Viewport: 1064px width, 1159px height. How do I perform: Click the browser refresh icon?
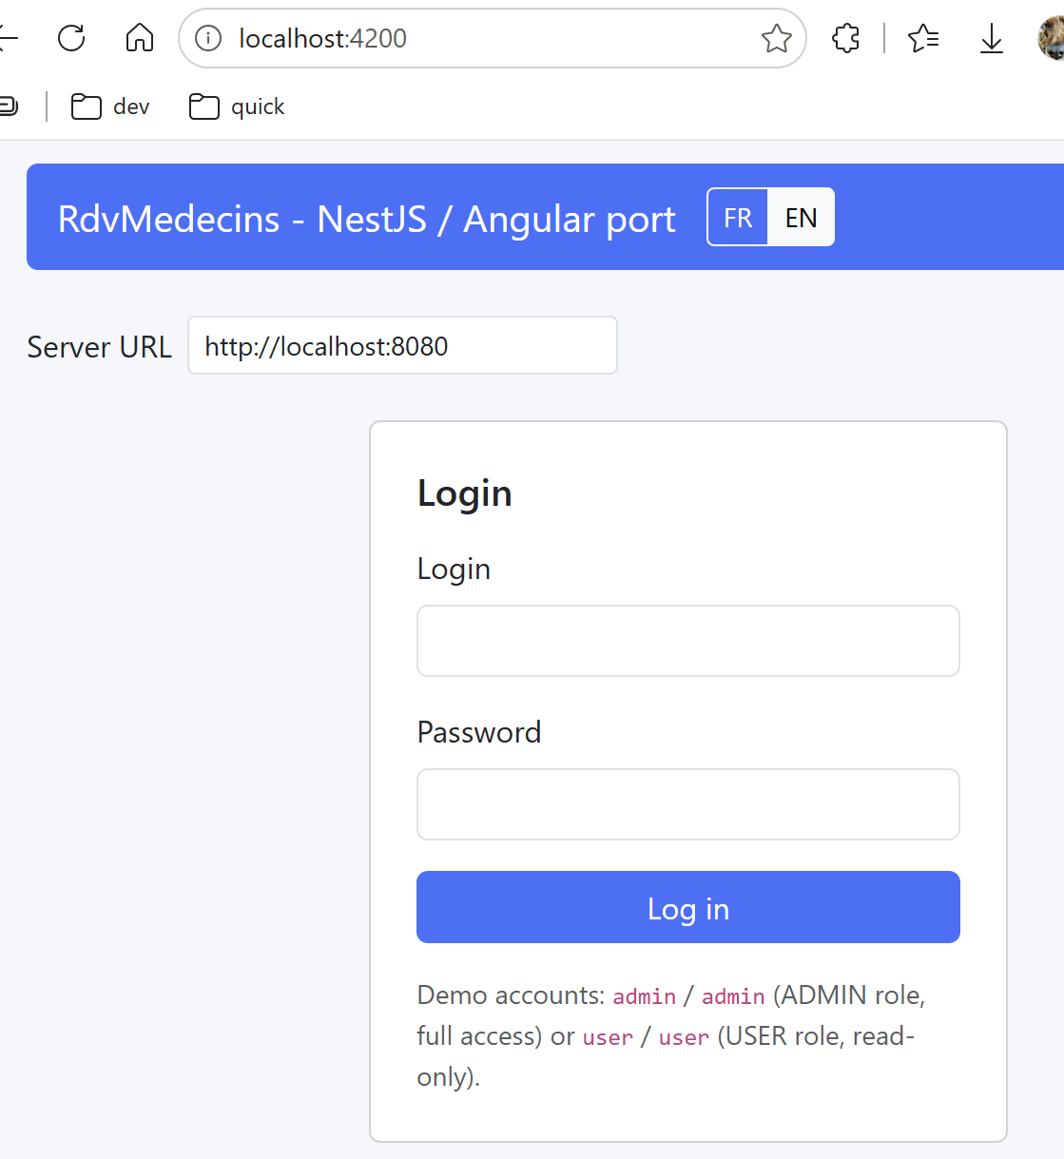pos(71,38)
